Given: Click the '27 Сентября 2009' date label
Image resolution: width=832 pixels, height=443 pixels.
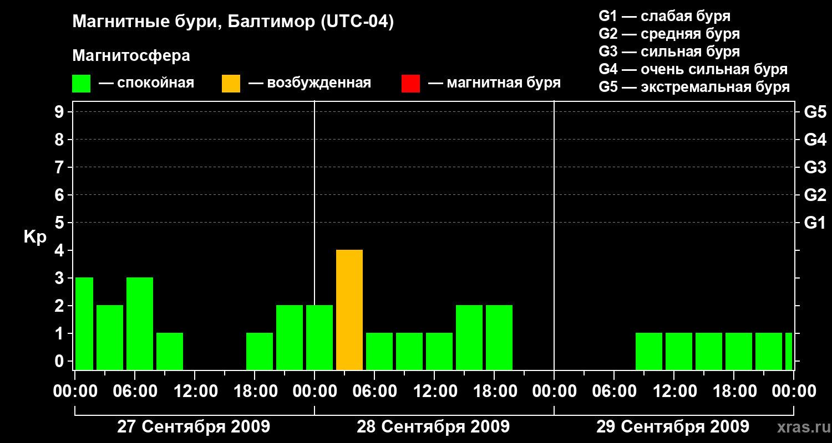Looking at the screenshot, I should [194, 427].
